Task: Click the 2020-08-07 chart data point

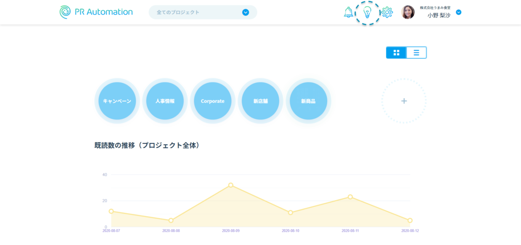Action: [111, 211]
